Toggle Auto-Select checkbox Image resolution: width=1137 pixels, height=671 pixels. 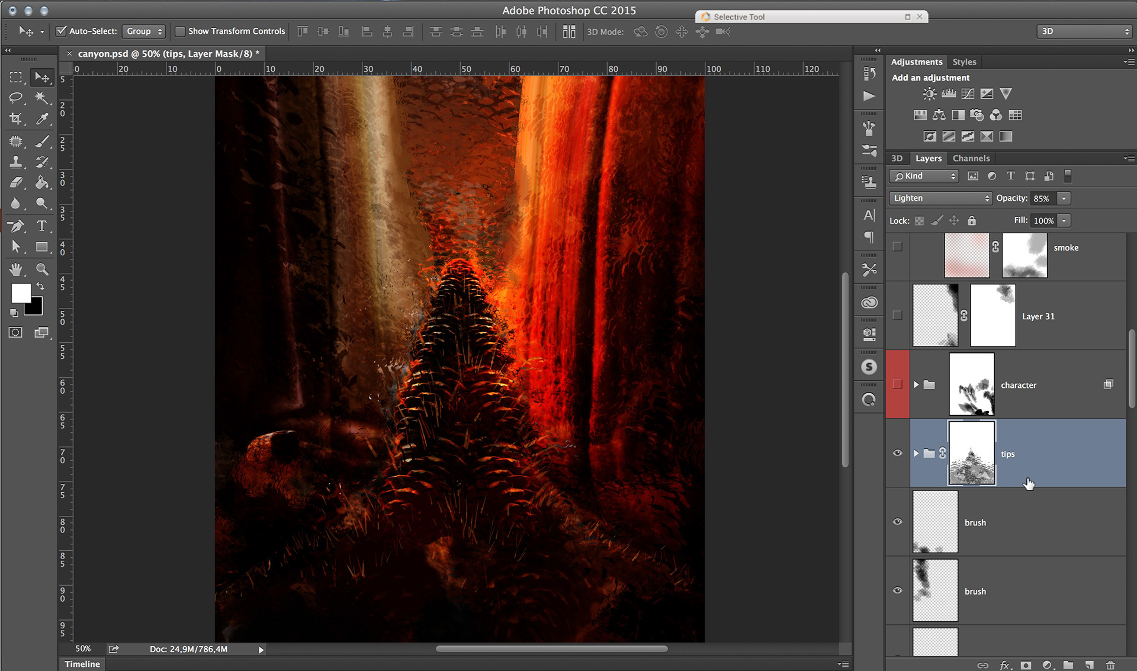61,31
